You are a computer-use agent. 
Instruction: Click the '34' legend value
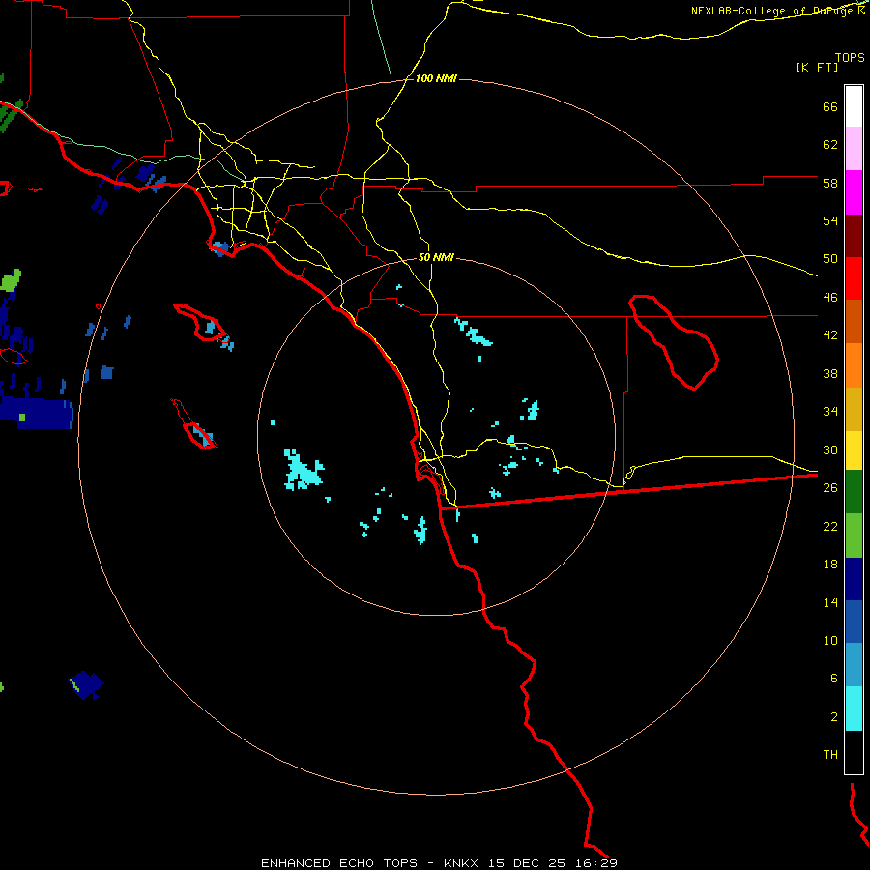(830, 412)
